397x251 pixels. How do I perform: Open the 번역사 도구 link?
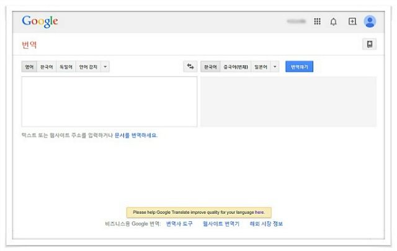[x=179, y=224]
